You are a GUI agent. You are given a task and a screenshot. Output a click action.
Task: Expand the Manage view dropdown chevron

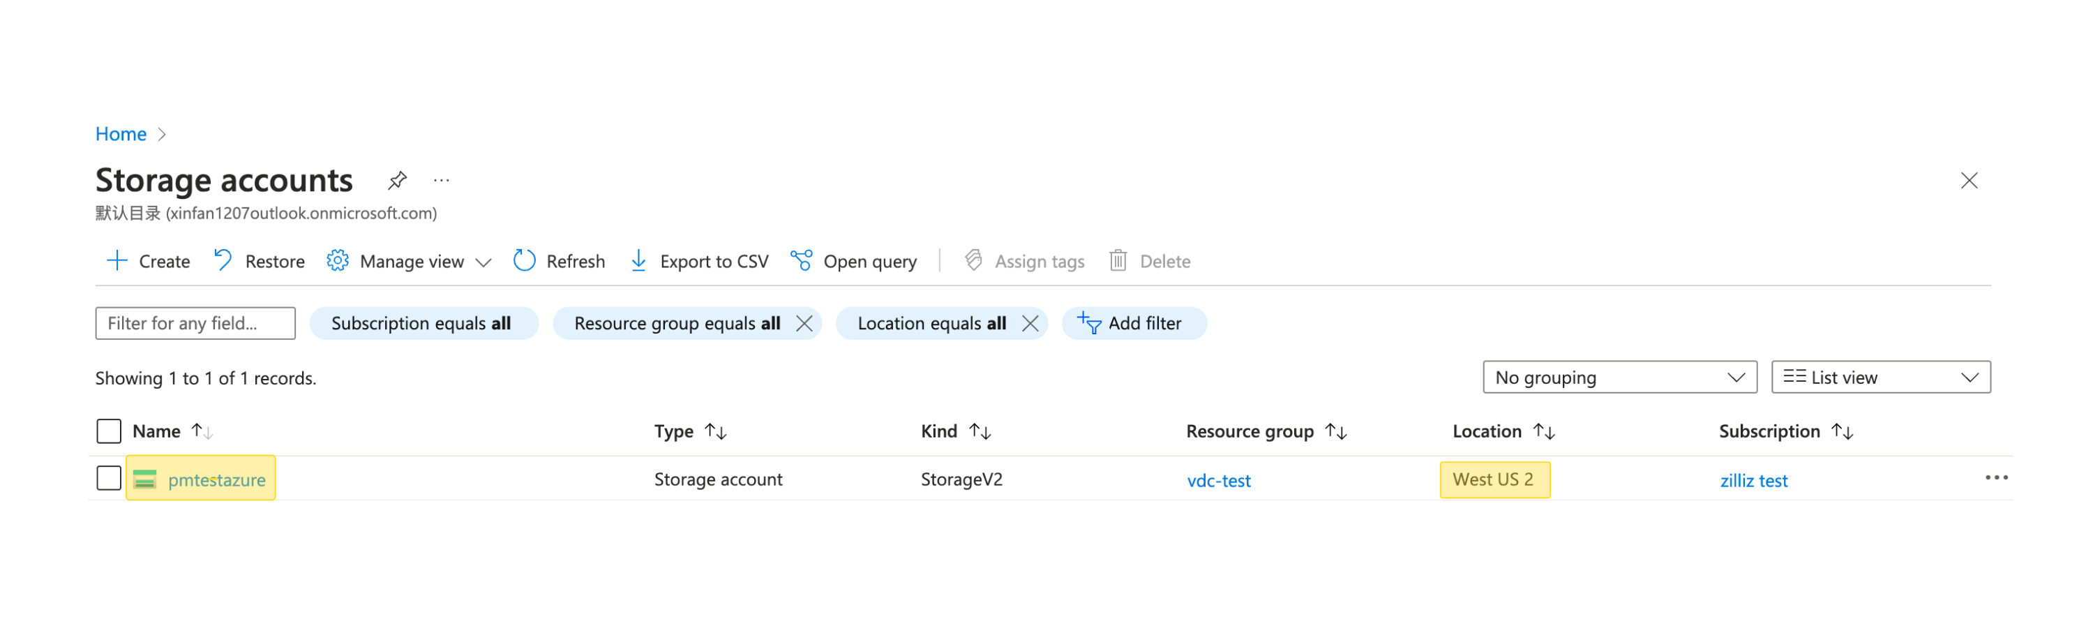pyautogui.click(x=483, y=262)
